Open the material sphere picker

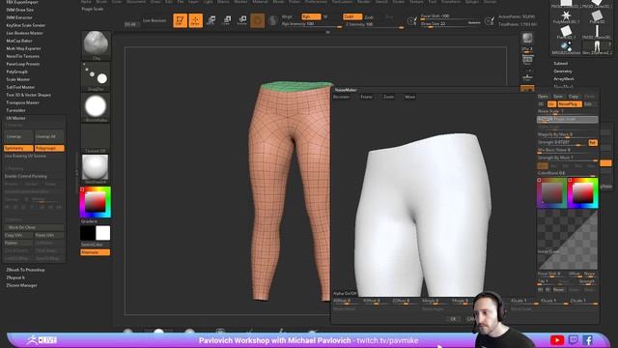(96, 169)
